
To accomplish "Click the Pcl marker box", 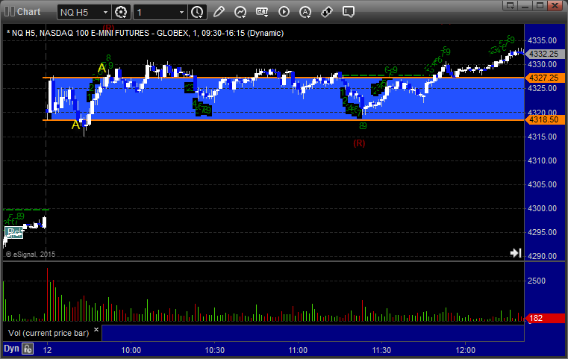I will pyautogui.click(x=13, y=232).
